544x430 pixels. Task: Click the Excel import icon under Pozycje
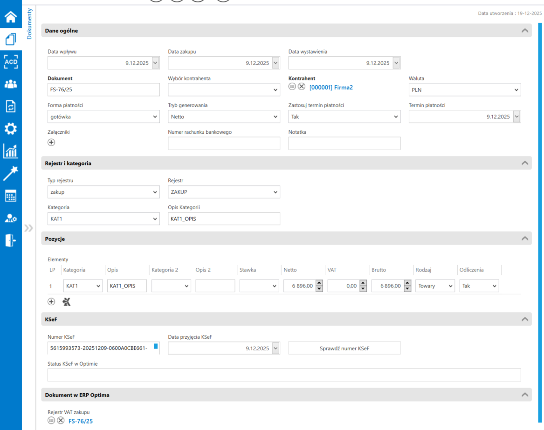click(x=67, y=302)
